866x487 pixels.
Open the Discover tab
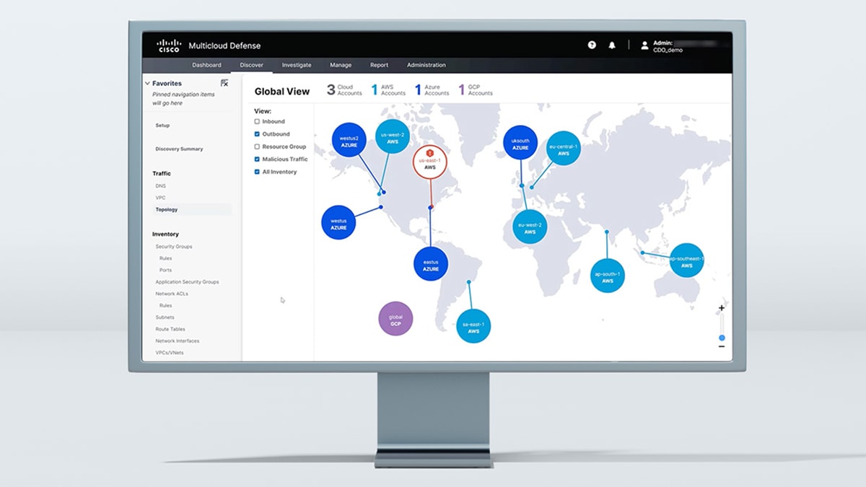pos(252,65)
